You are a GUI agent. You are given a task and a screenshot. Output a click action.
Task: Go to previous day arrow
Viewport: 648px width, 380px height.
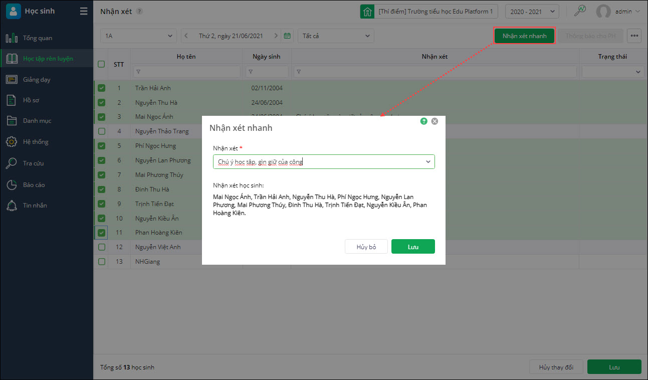coord(186,36)
